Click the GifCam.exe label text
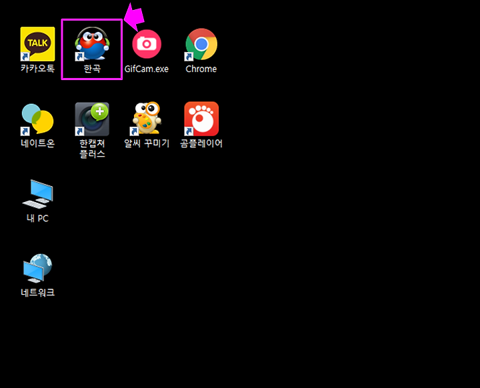480x388 pixels. click(147, 69)
